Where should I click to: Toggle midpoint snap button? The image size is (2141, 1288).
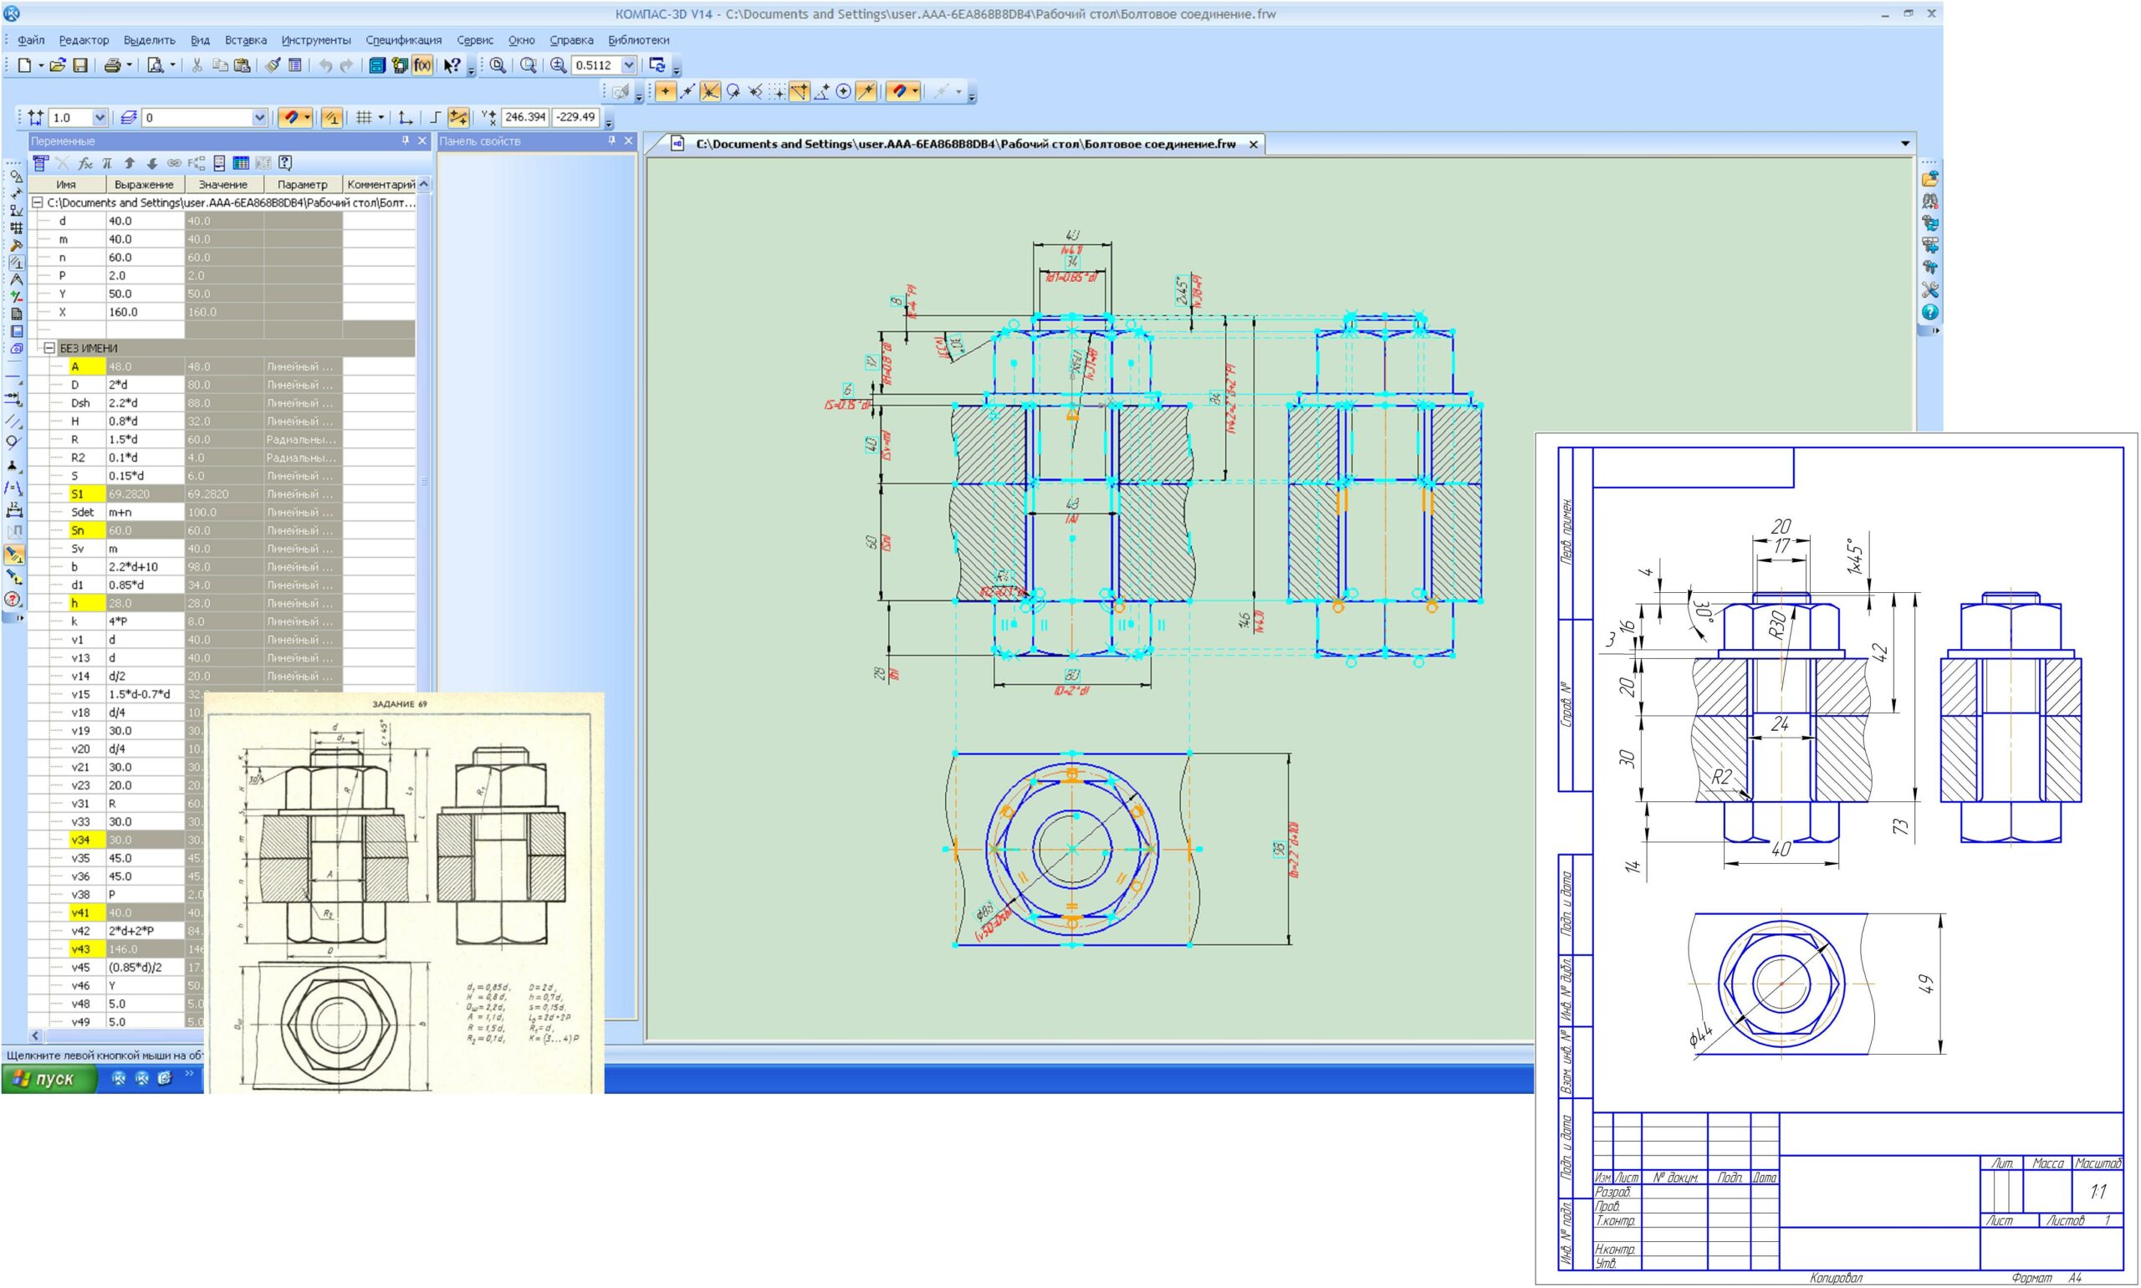coord(687,91)
